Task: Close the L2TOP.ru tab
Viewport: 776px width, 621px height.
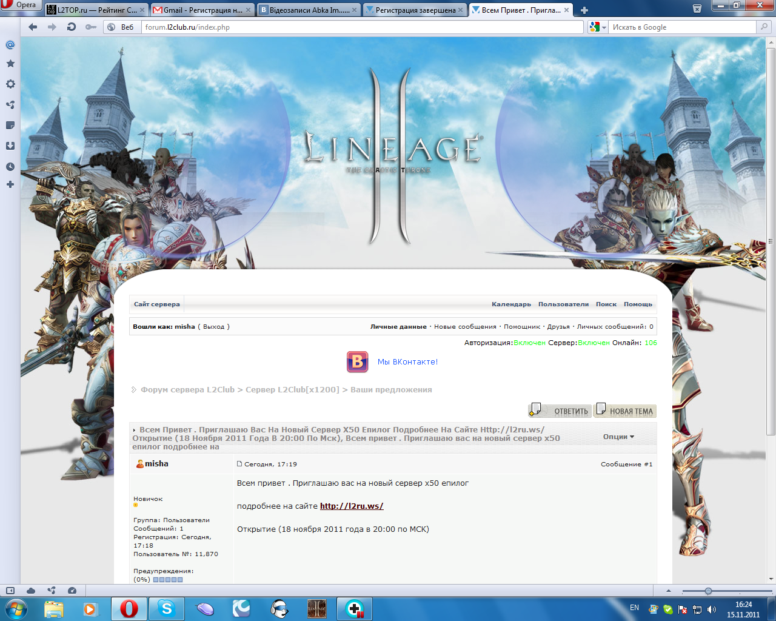Action: click(x=142, y=10)
